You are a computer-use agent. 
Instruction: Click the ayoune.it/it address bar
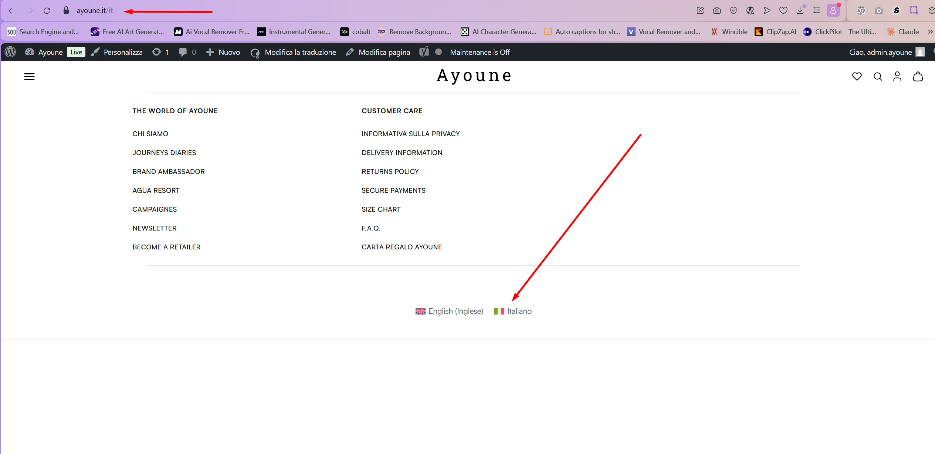pyautogui.click(x=95, y=11)
